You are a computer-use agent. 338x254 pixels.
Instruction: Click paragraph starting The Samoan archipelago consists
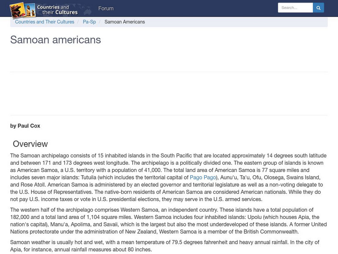click(x=169, y=177)
